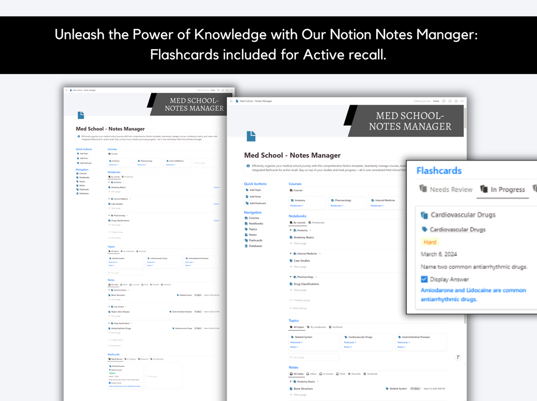Open Notebooks in Navigation list, right window
The width and height of the screenshot is (537, 401).
pos(254,223)
